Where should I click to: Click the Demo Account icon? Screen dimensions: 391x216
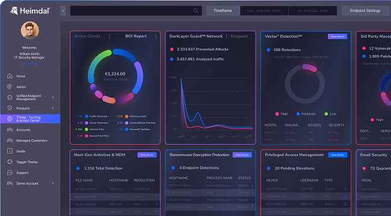10,184
